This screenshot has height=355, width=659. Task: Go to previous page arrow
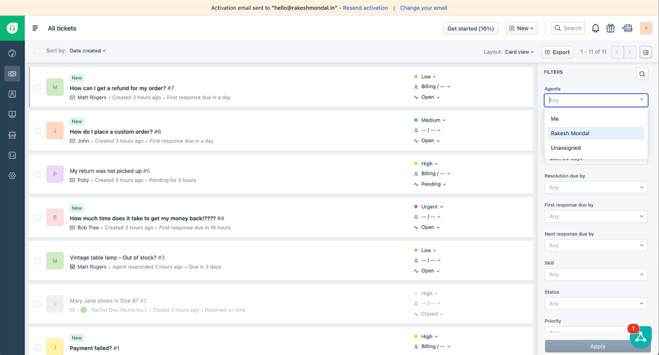click(617, 52)
